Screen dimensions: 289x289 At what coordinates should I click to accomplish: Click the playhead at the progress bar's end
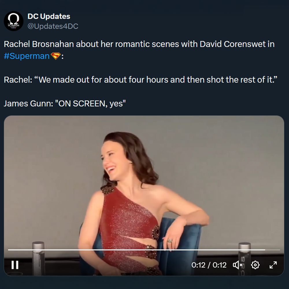[265, 249]
